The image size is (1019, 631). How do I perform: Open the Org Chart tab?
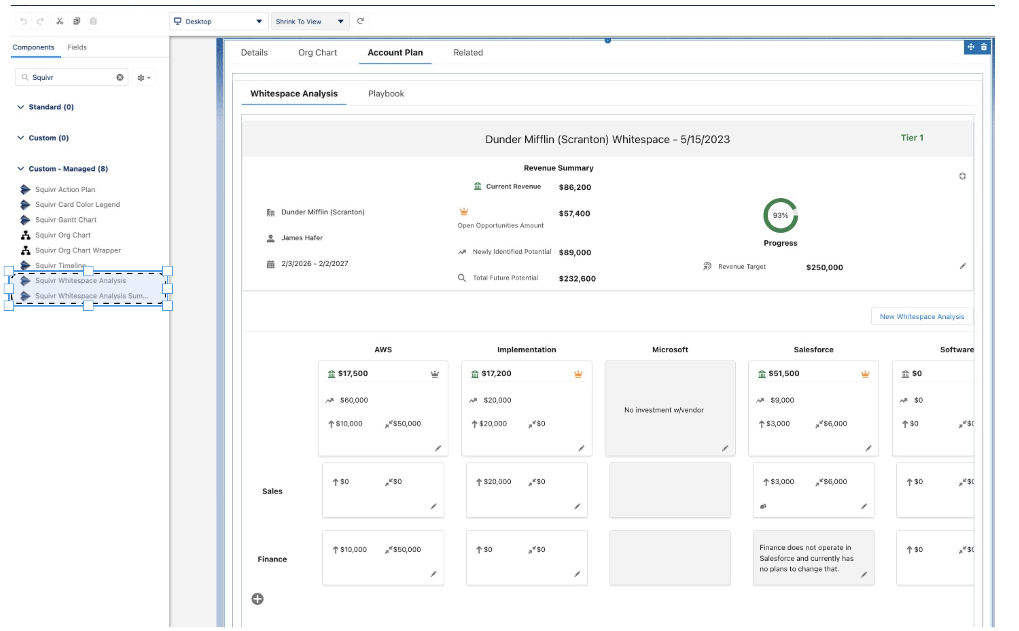(317, 53)
